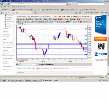Click the print chart icon
109x101 pixels.
pyautogui.click(x=84, y=22)
